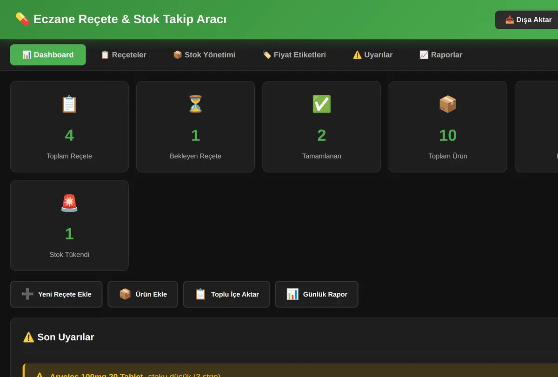
Task: Go to the Stok Yönetimi tab
Action: 204,55
